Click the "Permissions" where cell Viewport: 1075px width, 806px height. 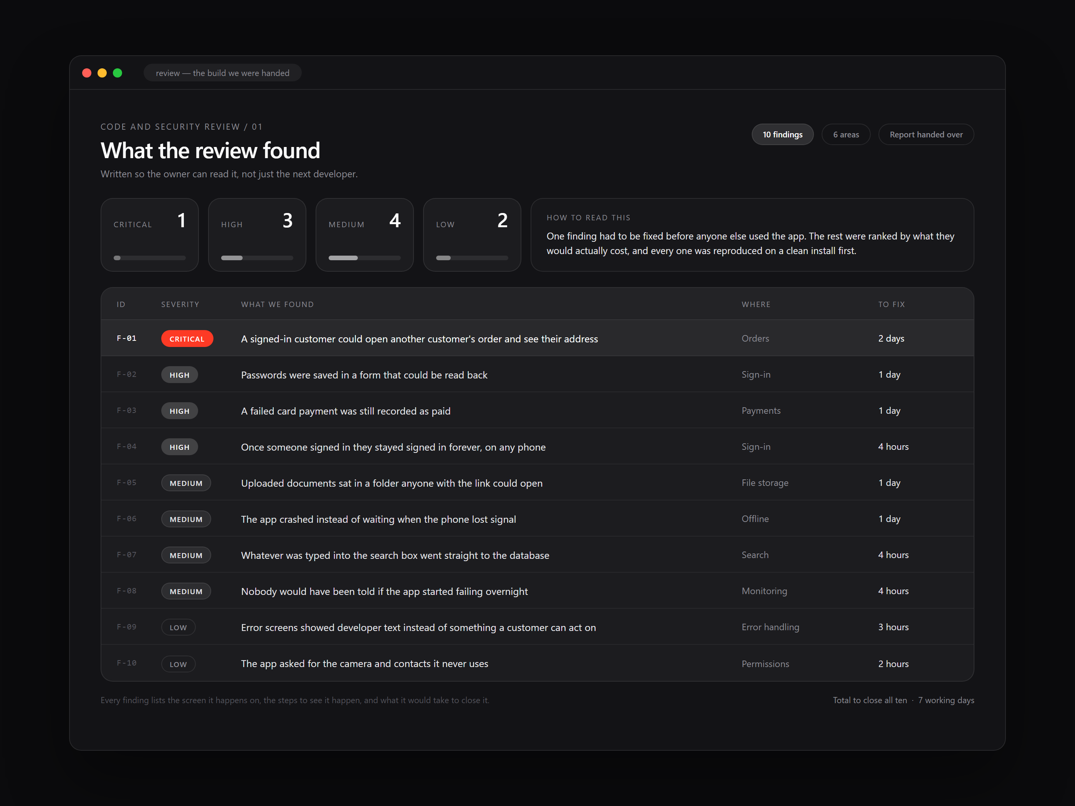click(766, 664)
